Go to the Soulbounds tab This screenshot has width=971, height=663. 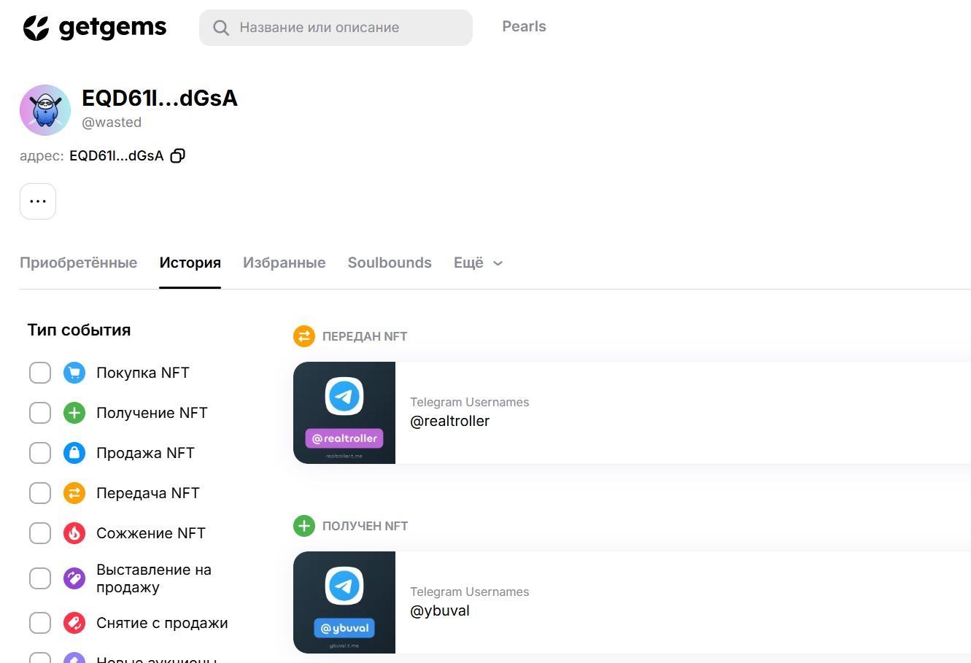(x=390, y=263)
